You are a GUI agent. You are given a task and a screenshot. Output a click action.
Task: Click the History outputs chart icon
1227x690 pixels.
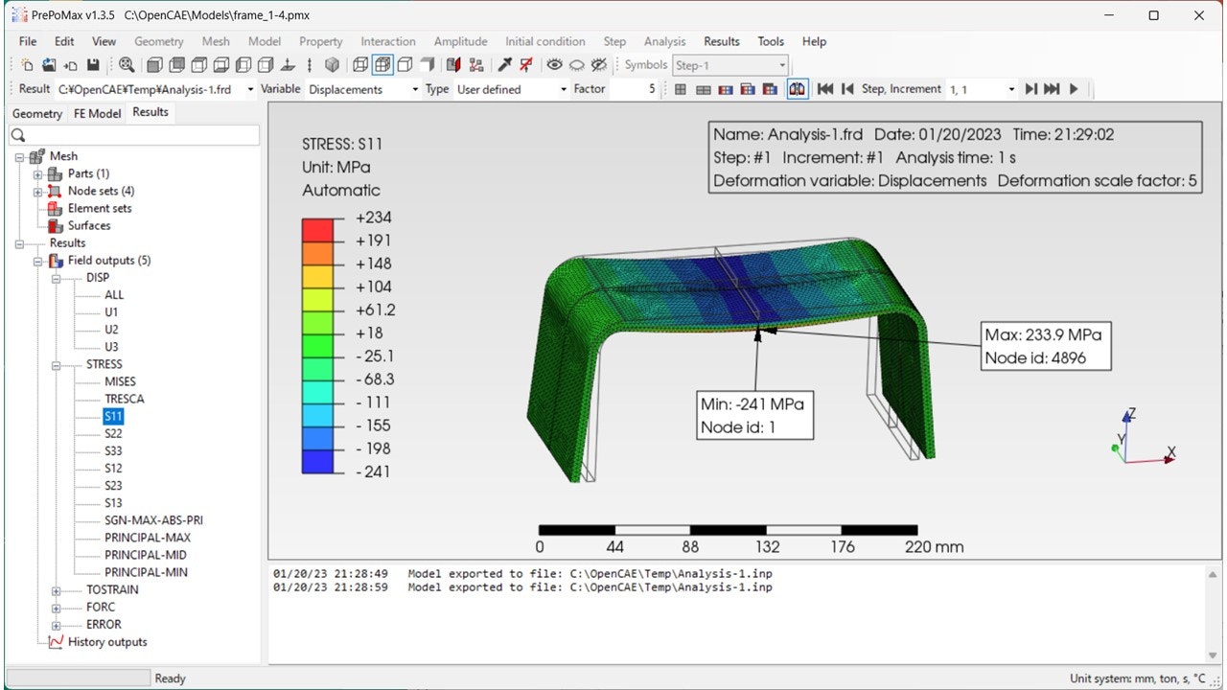coord(56,642)
